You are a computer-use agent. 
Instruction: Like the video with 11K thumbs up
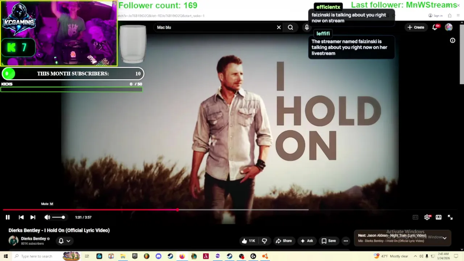point(248,241)
